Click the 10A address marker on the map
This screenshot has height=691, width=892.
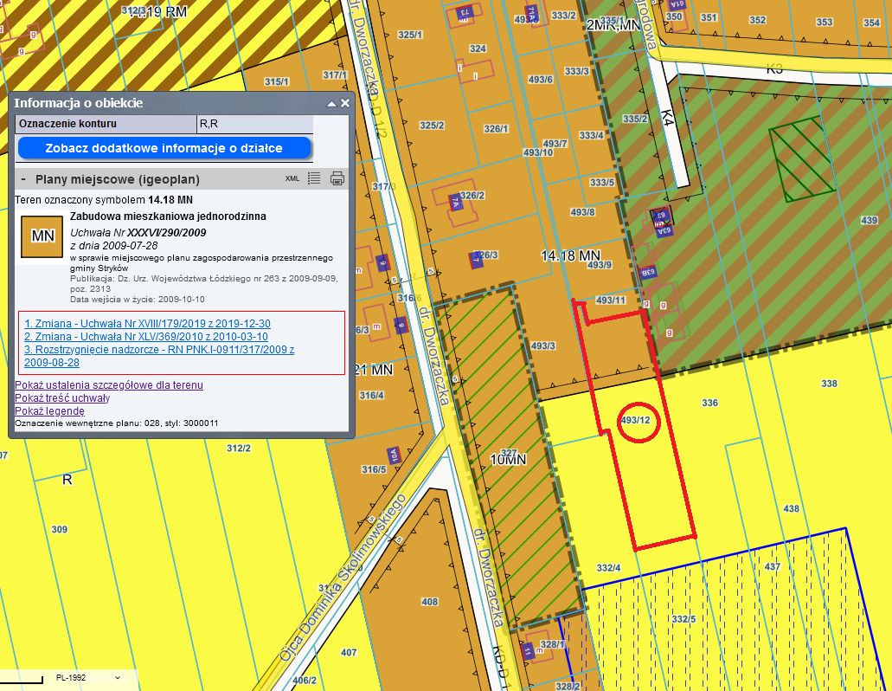(x=395, y=455)
